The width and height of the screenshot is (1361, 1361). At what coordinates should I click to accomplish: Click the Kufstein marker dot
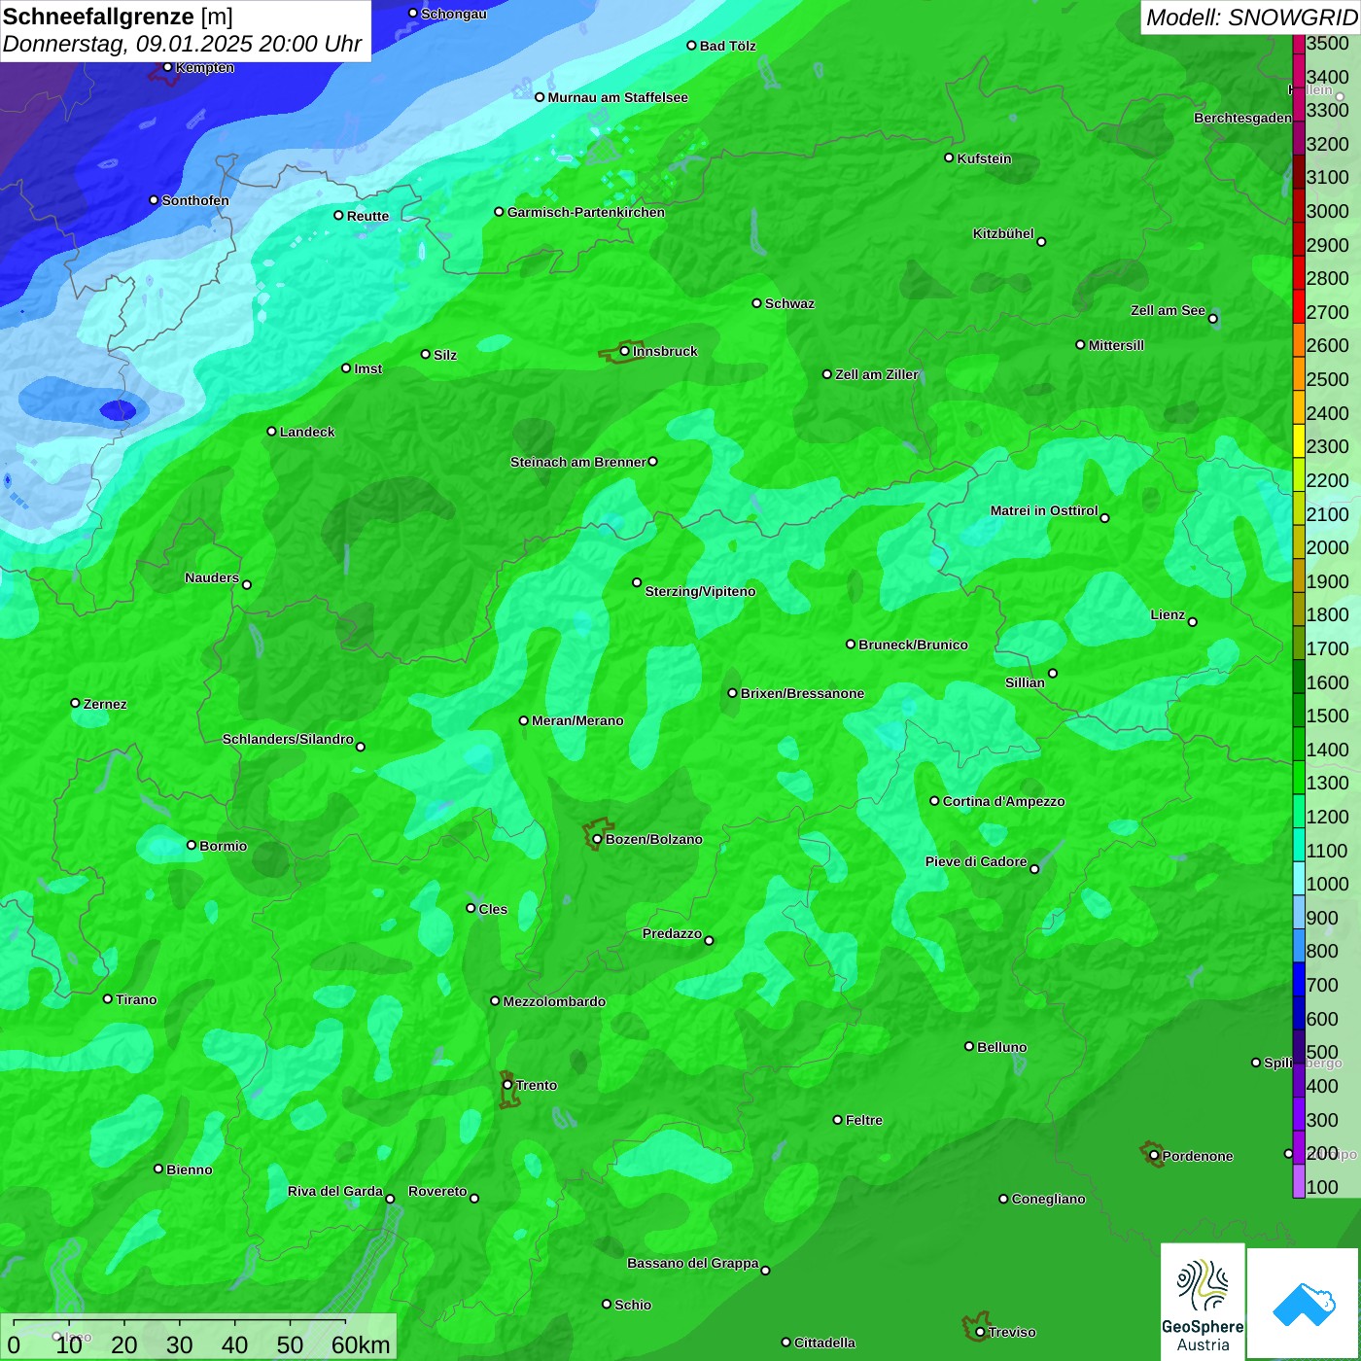click(949, 157)
